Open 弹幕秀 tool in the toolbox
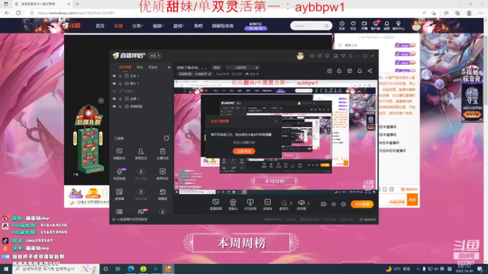Screen dimensions: 488x274 162,194
